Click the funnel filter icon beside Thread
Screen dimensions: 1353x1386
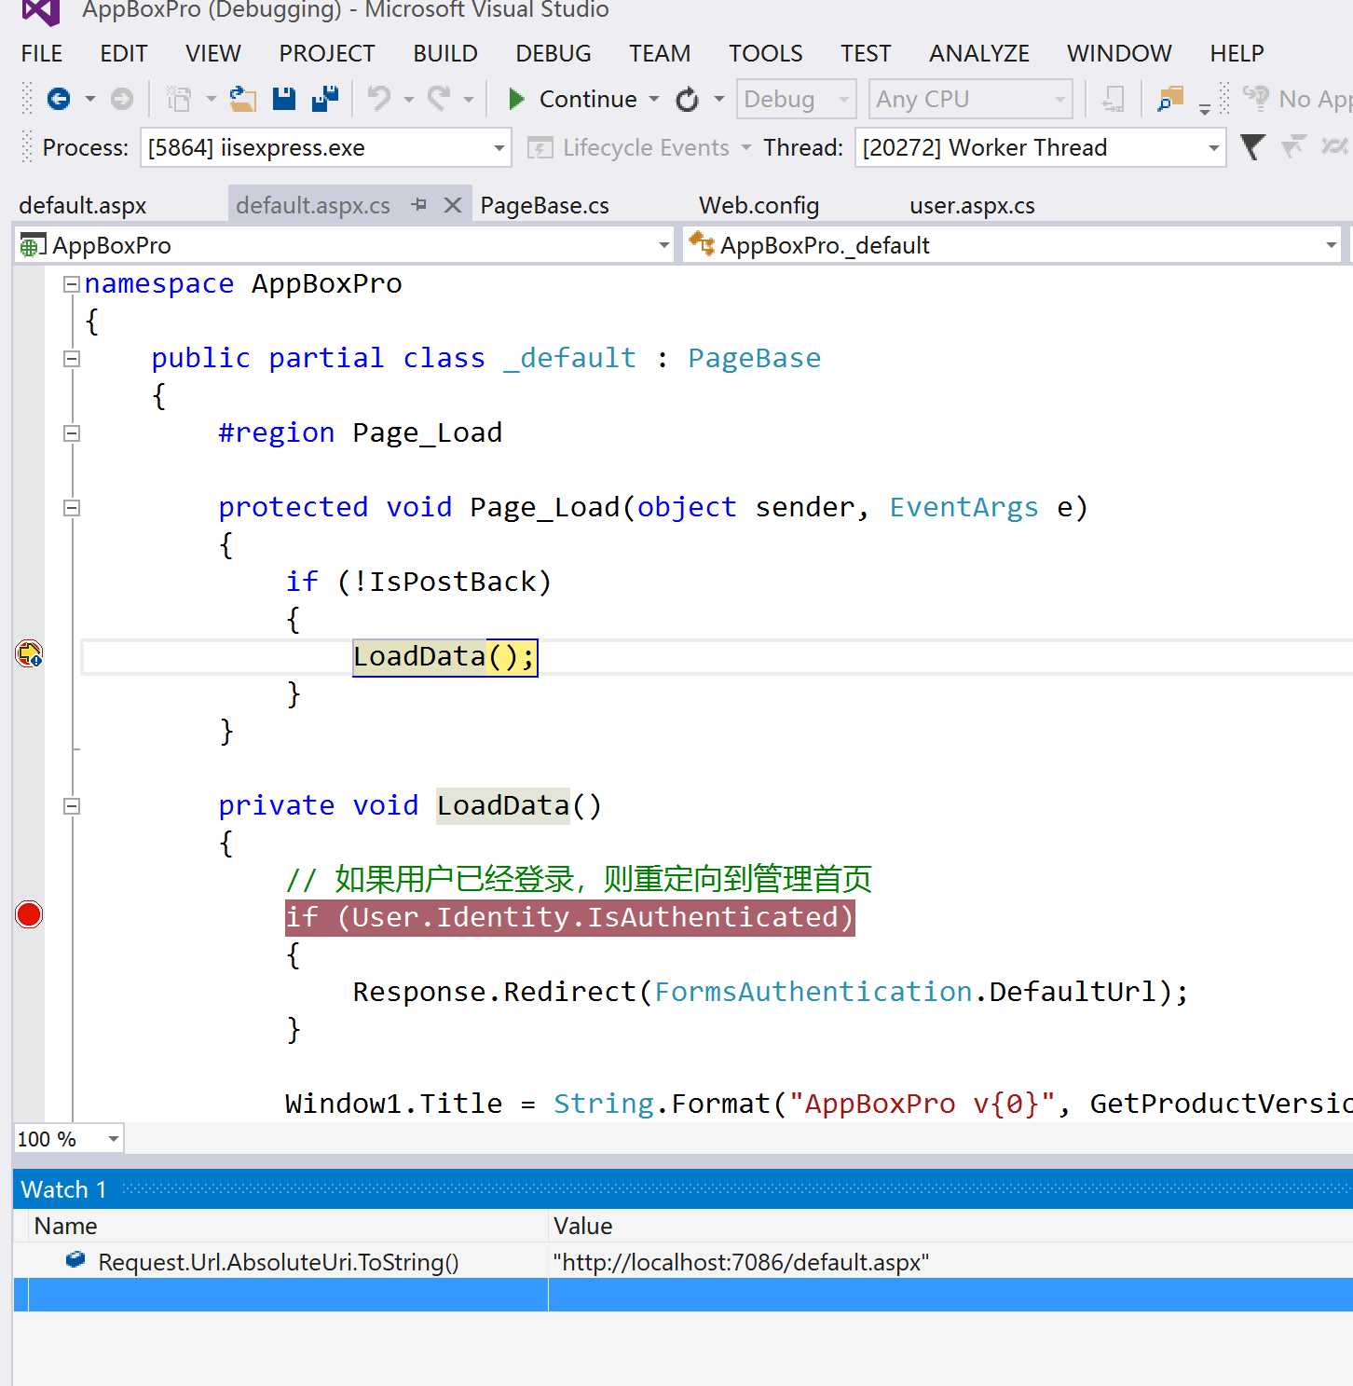pyautogui.click(x=1252, y=147)
